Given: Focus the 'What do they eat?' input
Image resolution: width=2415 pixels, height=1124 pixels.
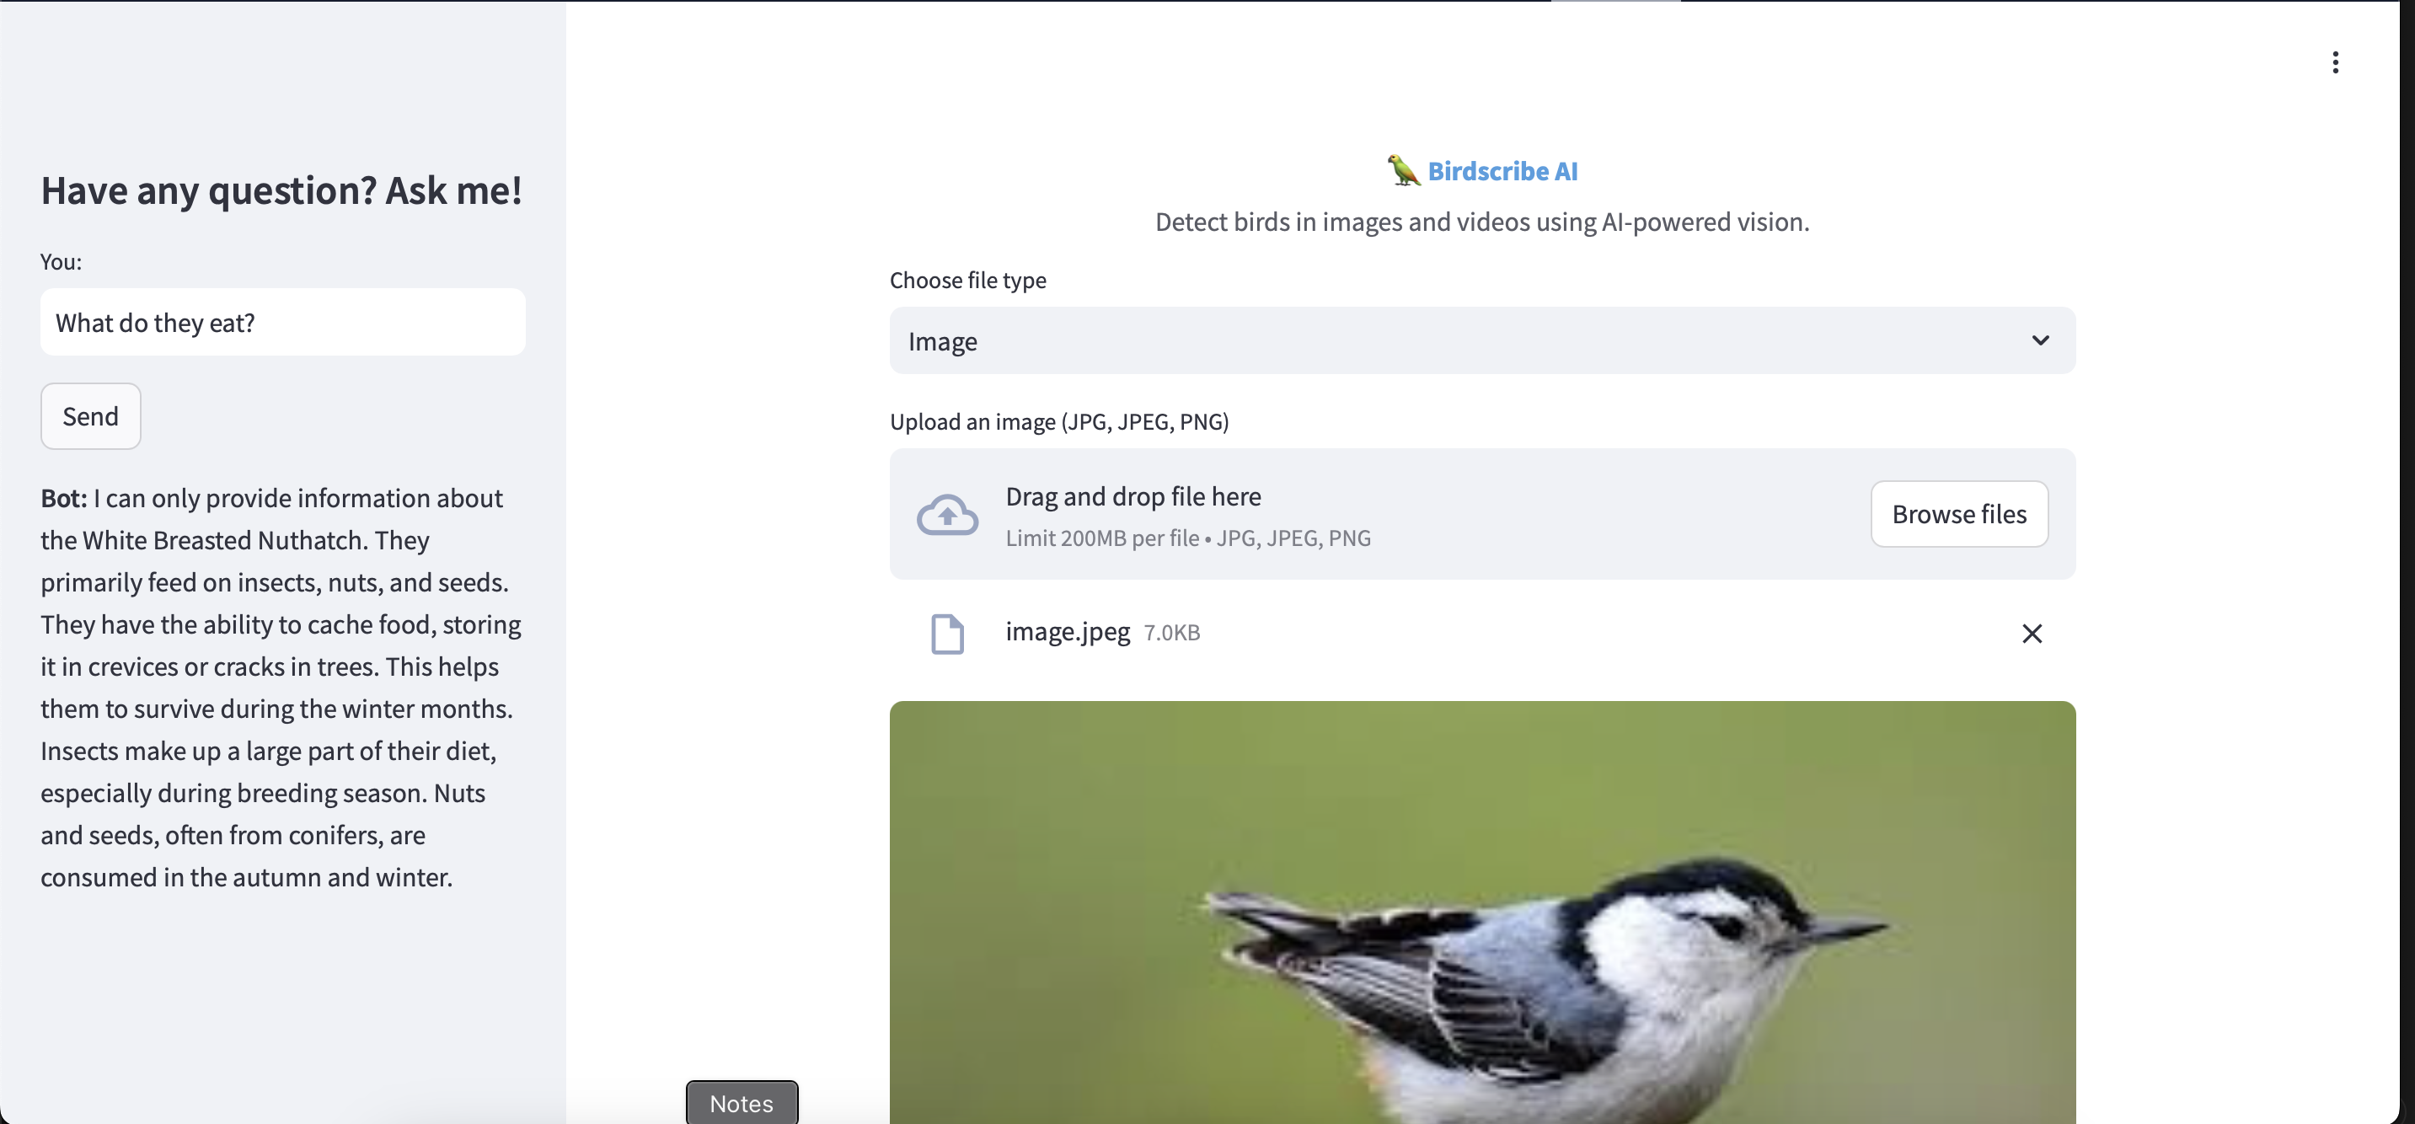Looking at the screenshot, I should 282,323.
